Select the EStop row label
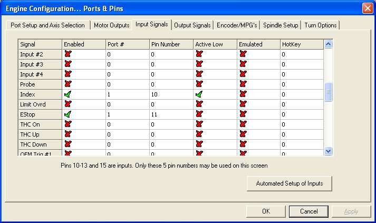The image size is (376, 223). [40, 114]
